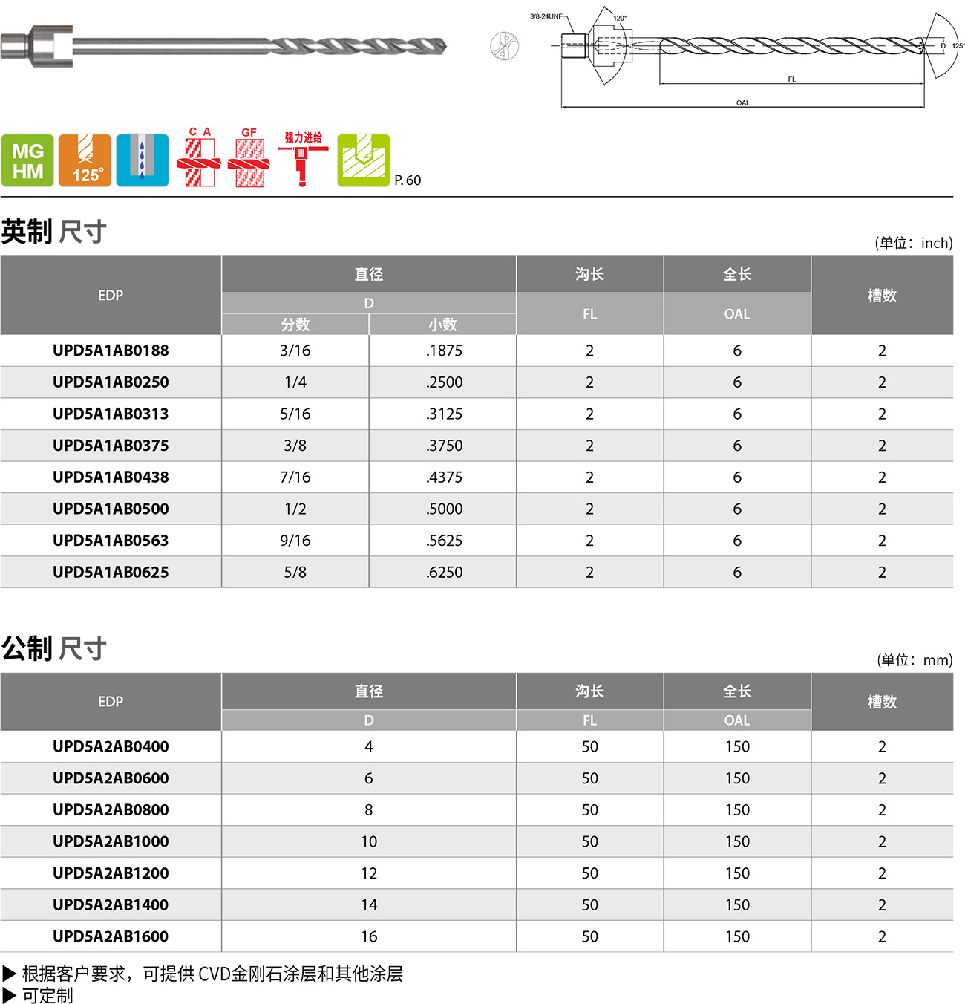
Task: Click the red C A drilling icon
Action: (x=199, y=157)
